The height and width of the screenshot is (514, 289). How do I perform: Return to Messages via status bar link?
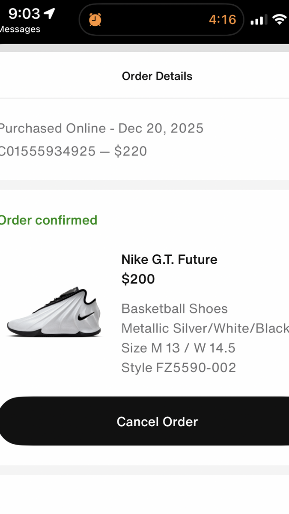pyautogui.click(x=20, y=30)
